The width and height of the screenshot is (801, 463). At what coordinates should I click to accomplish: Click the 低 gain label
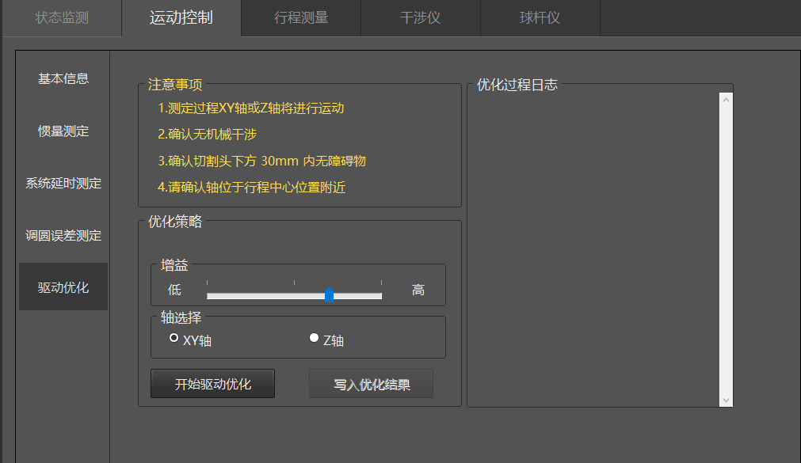click(x=174, y=290)
